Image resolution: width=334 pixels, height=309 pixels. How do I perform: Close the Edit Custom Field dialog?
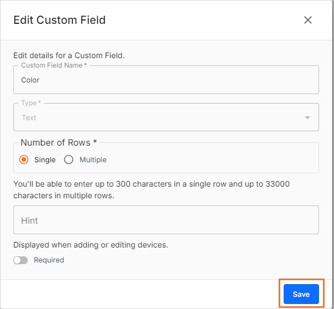308,20
